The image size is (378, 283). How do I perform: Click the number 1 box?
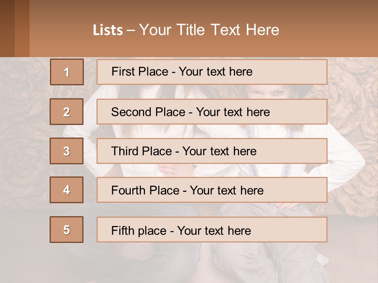click(67, 72)
